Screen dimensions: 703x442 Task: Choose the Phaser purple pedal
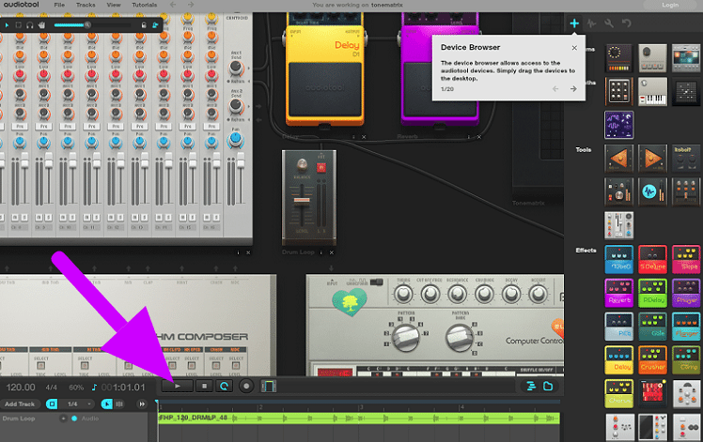pyautogui.click(x=686, y=293)
